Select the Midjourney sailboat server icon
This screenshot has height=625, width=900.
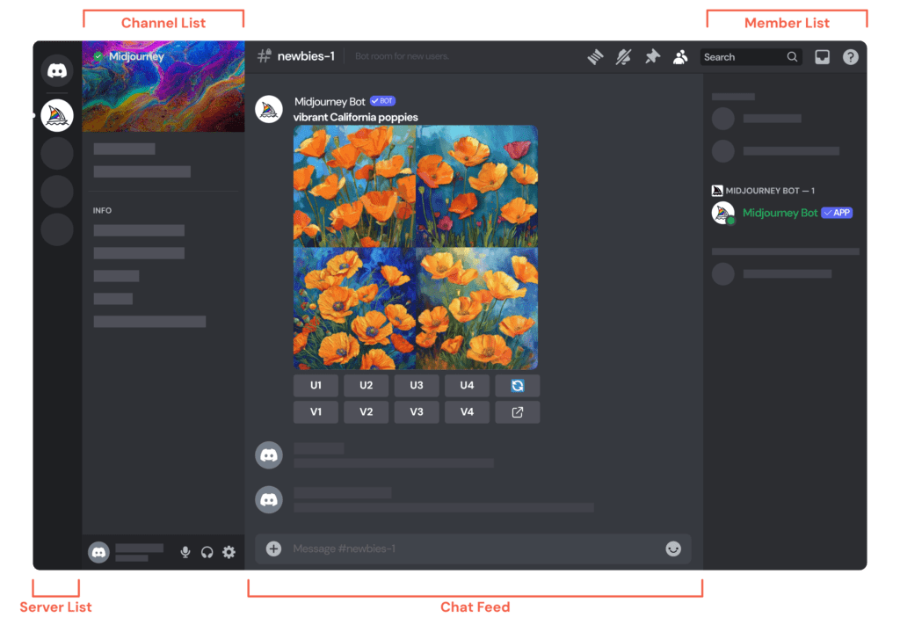(57, 115)
